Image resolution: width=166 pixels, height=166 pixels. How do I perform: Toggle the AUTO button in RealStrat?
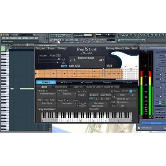(x=64, y=66)
